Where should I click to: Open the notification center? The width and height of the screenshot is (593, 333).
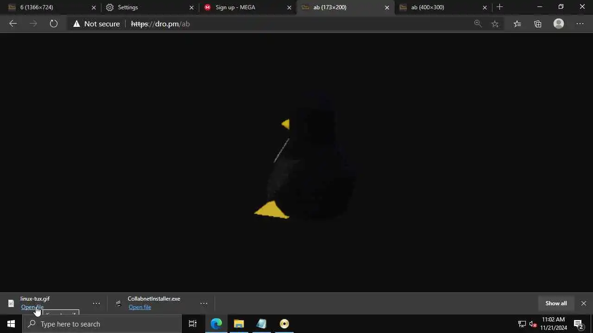[x=579, y=324]
